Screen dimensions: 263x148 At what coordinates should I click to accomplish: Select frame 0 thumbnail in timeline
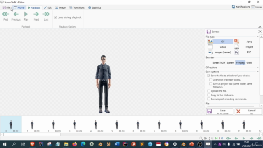click(11, 124)
